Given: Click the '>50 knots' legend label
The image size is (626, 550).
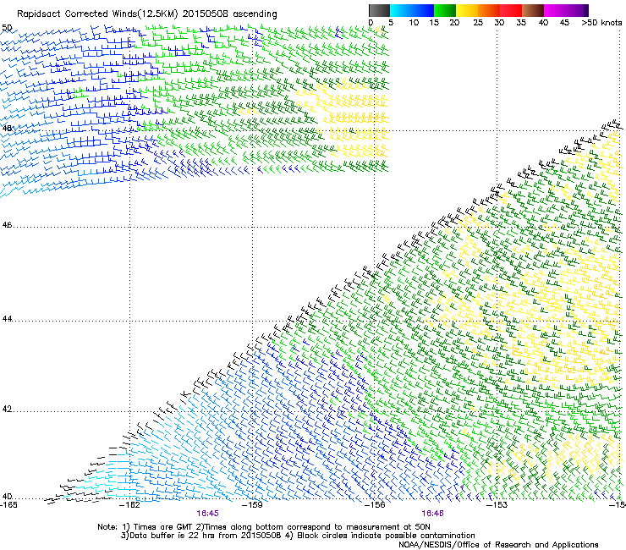Looking at the screenshot, I should click(601, 23).
